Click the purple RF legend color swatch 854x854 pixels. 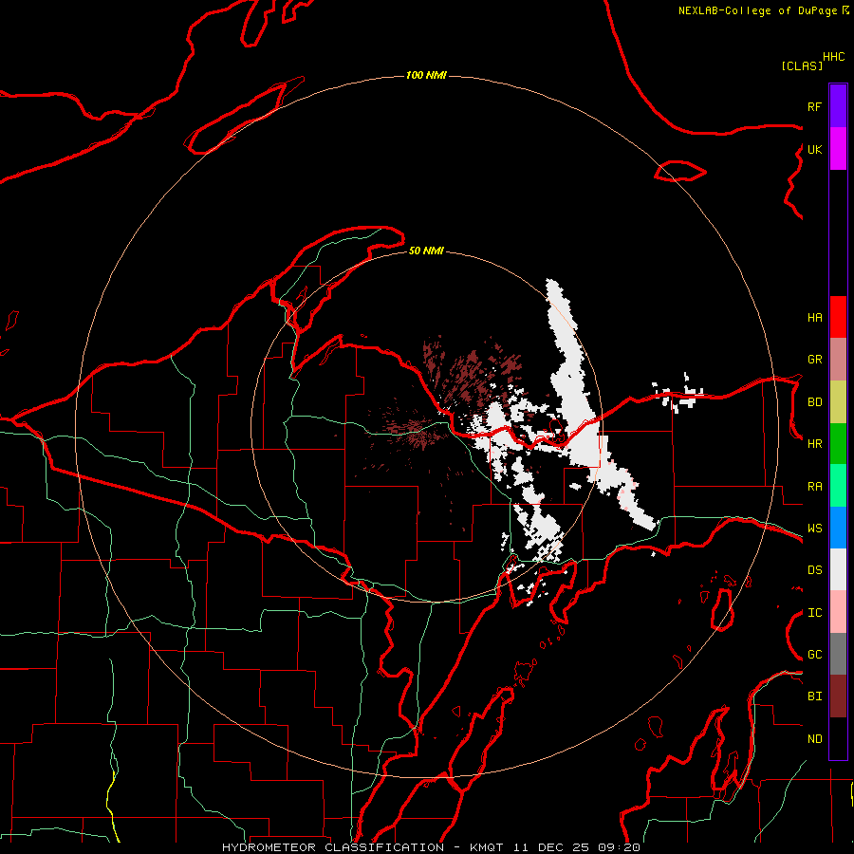[x=838, y=105]
